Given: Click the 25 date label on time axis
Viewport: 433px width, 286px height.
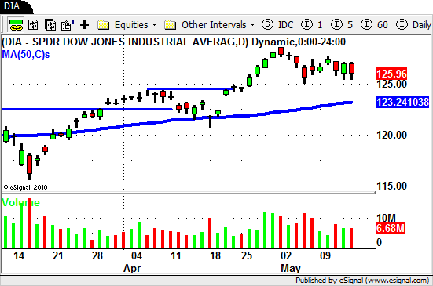Looking at the screenshot, I should pos(247,255).
